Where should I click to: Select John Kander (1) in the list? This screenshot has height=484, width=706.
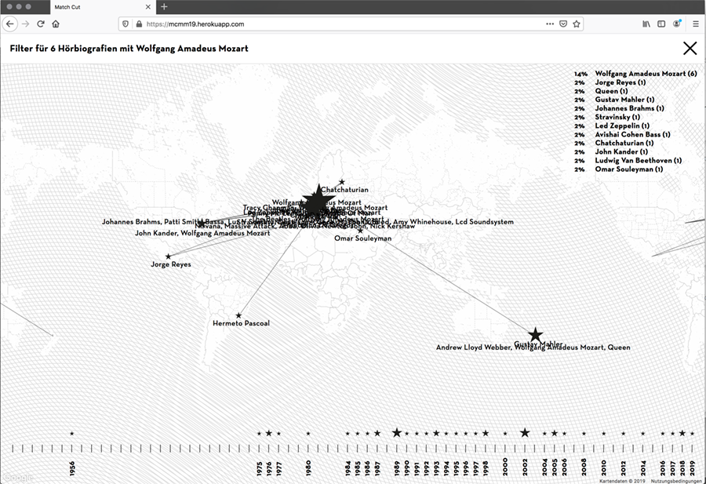621,151
